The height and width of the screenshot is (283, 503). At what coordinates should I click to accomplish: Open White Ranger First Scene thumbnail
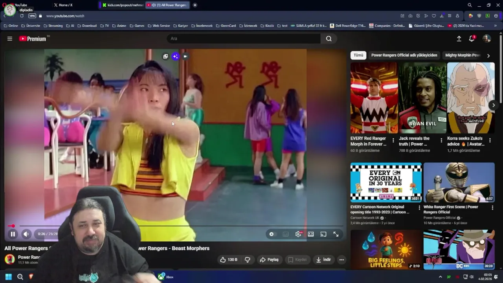click(459, 182)
